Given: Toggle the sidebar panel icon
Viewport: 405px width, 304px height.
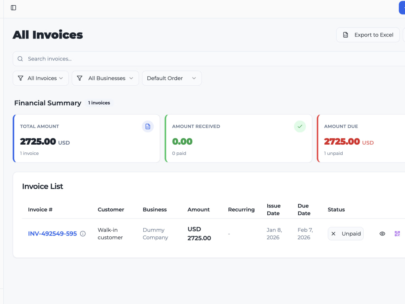Looking at the screenshot, I should pyautogui.click(x=13, y=8).
